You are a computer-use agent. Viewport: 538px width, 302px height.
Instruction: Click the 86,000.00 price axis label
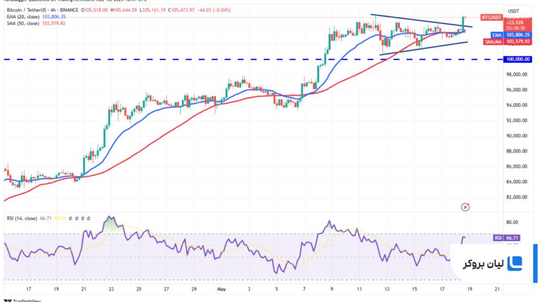click(517, 166)
